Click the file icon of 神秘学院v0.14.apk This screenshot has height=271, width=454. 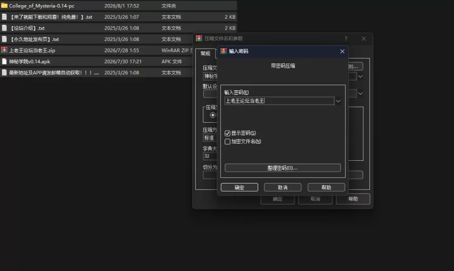point(5,61)
